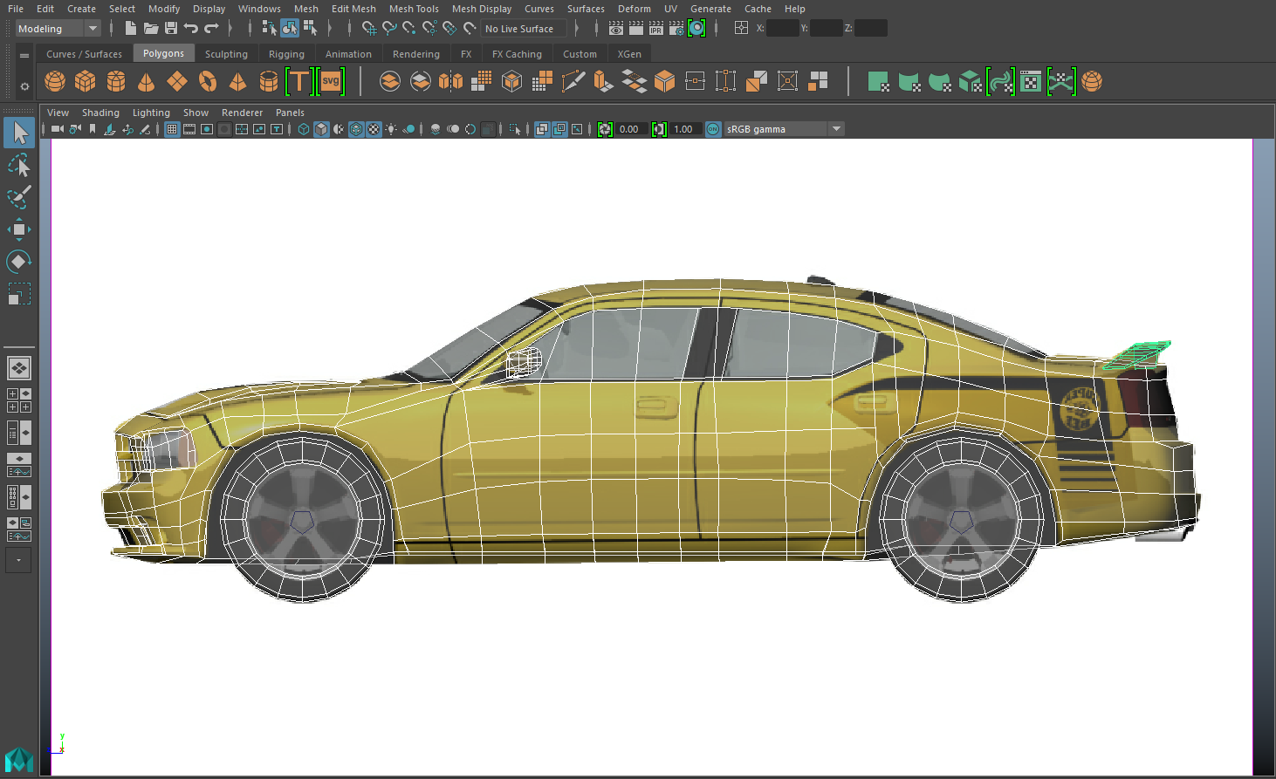Open the Mesh Tools menu
Screen dimensions: 1276x779
point(414,9)
